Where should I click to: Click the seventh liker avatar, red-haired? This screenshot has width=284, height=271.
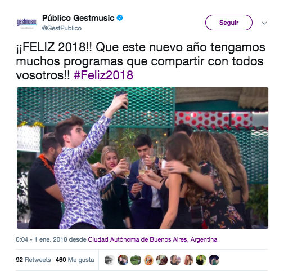tap(188, 260)
